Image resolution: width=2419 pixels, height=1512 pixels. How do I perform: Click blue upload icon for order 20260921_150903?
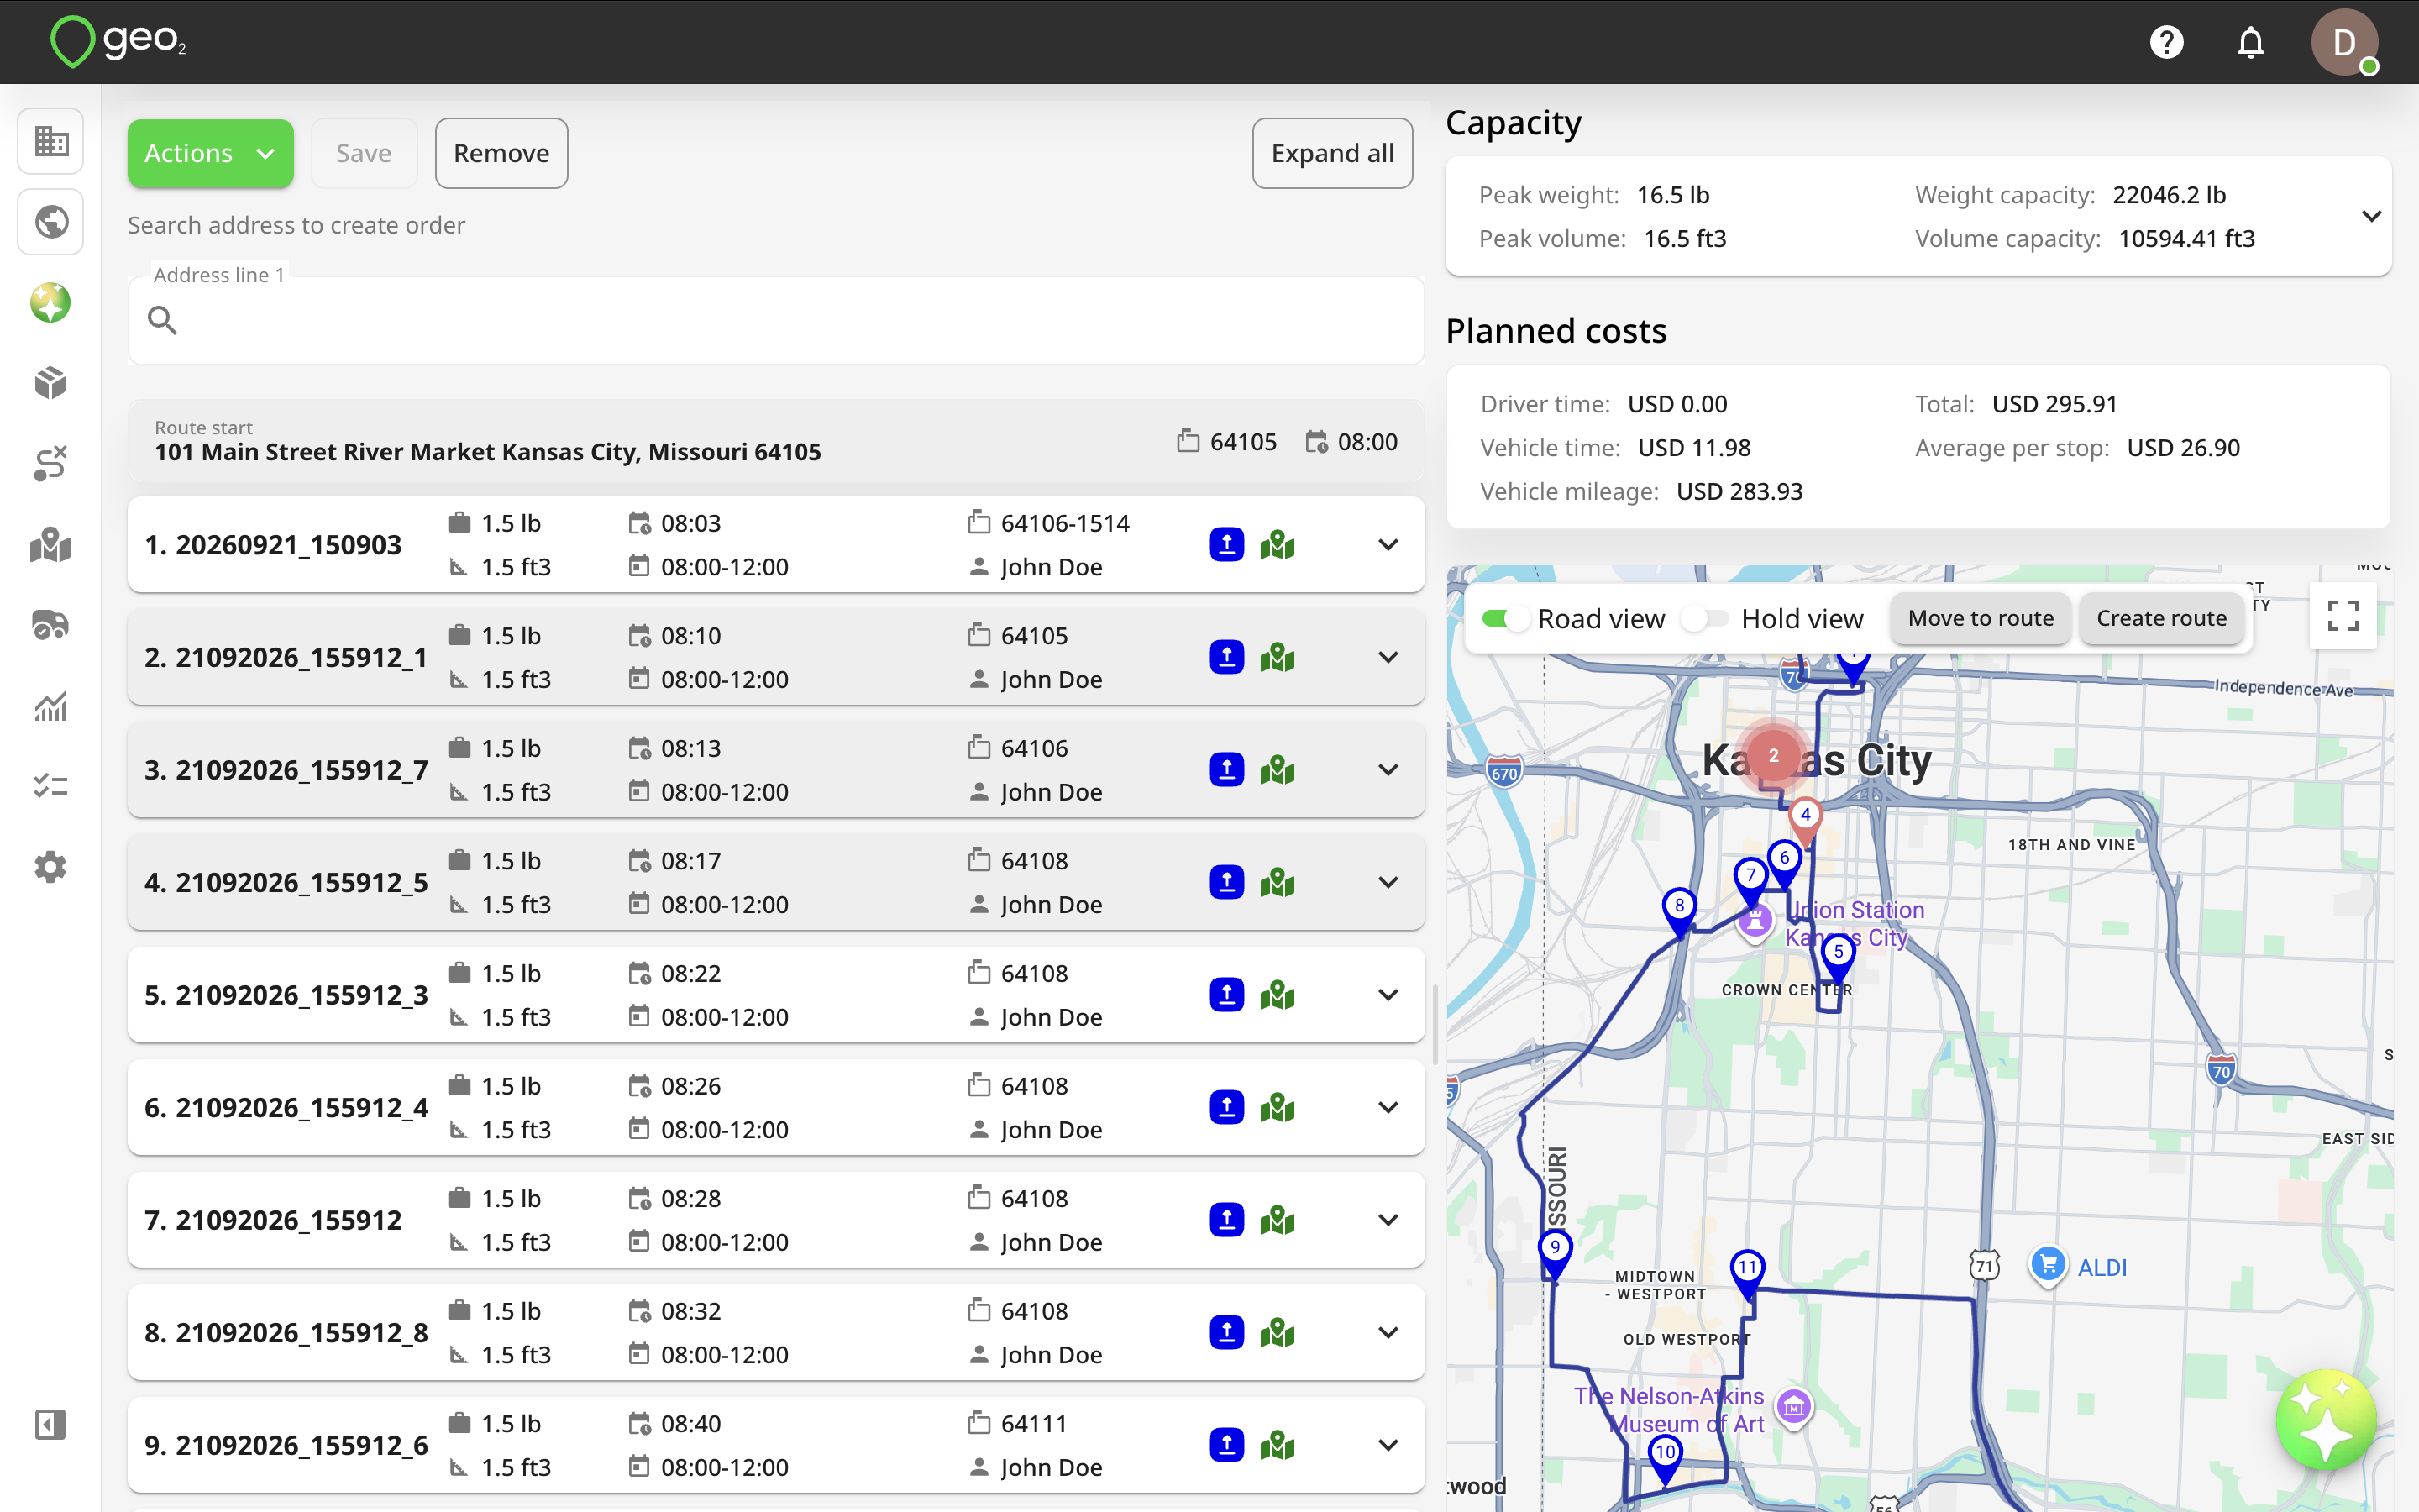coord(1226,545)
